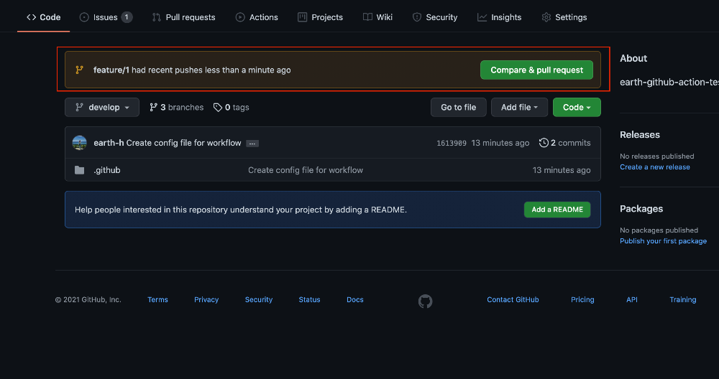Open the Contact GitHub link

[x=513, y=300]
